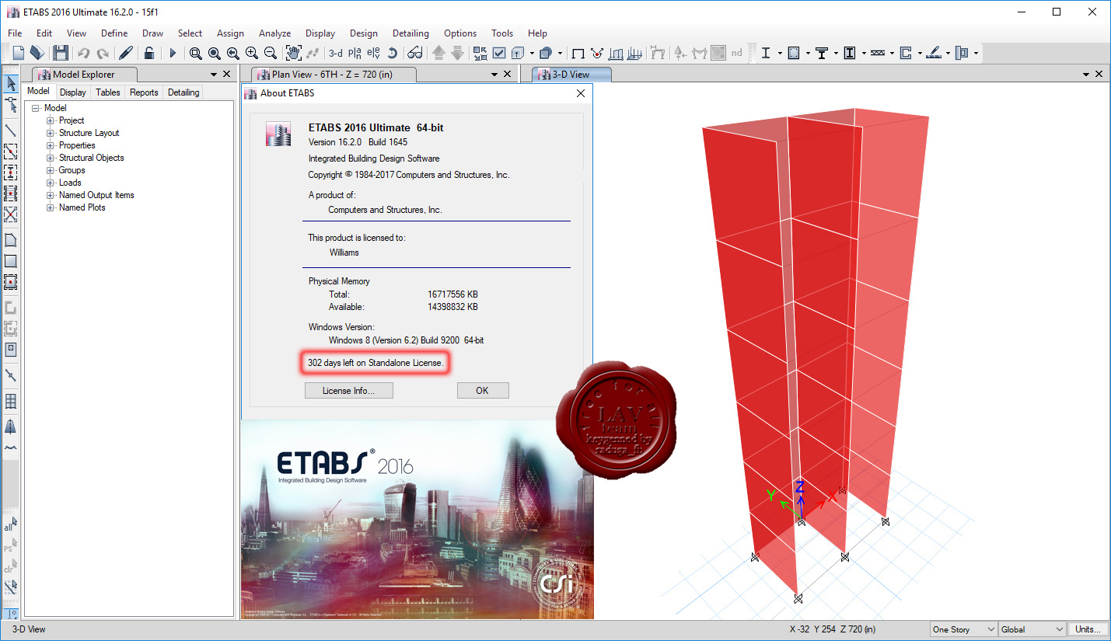Click Show Undeformed Shape icon

tap(578, 53)
